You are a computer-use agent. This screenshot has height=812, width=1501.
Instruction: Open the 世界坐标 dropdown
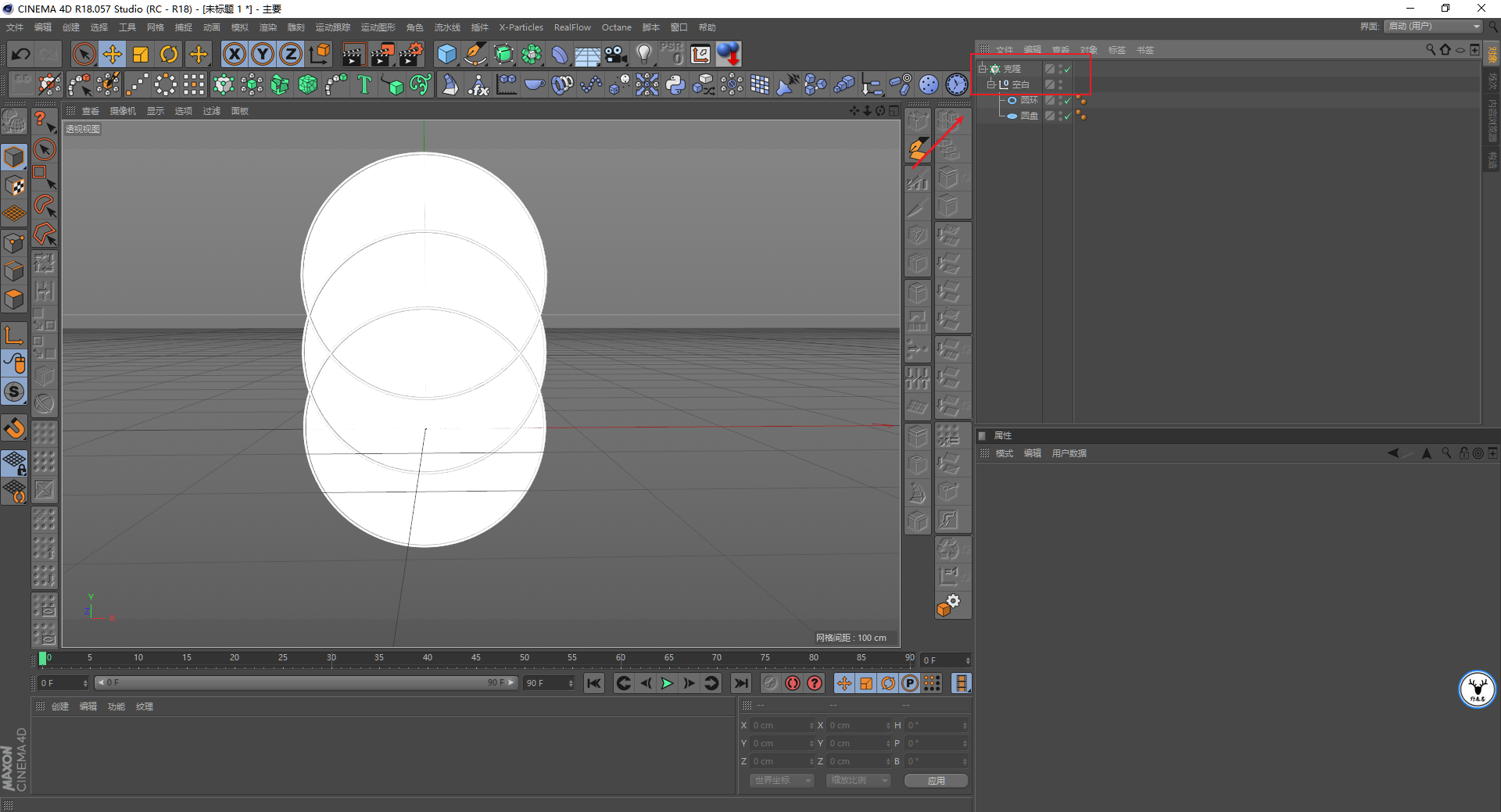[782, 781]
